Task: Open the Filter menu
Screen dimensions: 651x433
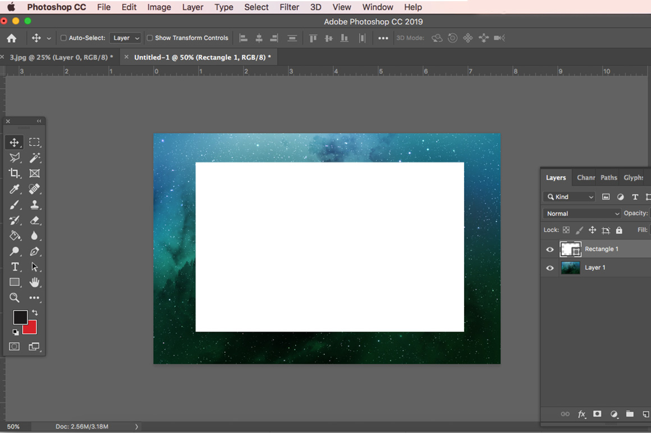Action: click(x=289, y=7)
